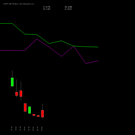Screen dimensions: 135x135
Task: Click the red 14 Oct candlestick
Action: pos(21,93)
